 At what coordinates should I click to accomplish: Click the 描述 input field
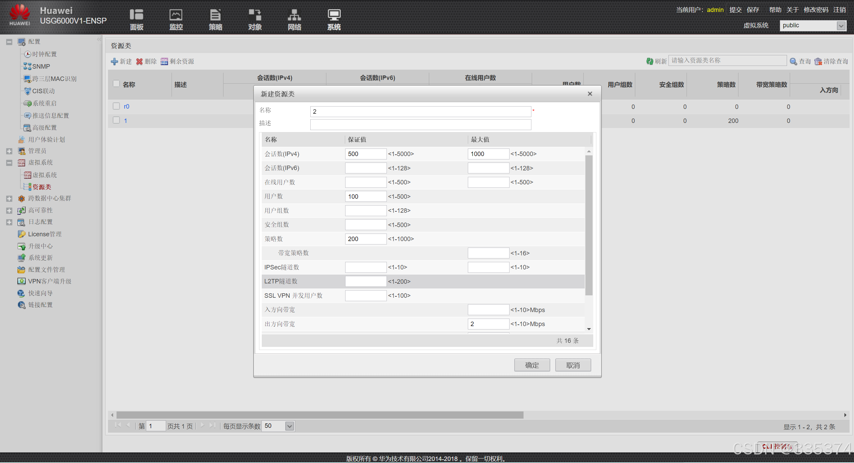(420, 124)
